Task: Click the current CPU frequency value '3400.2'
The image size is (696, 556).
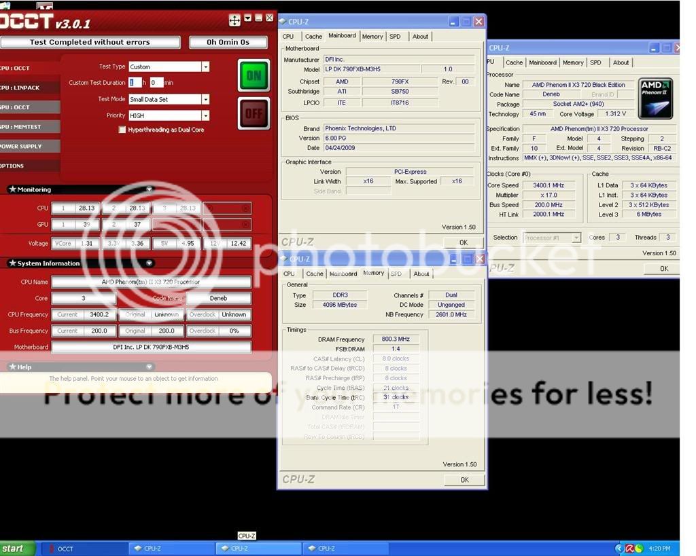Action: tap(99, 314)
